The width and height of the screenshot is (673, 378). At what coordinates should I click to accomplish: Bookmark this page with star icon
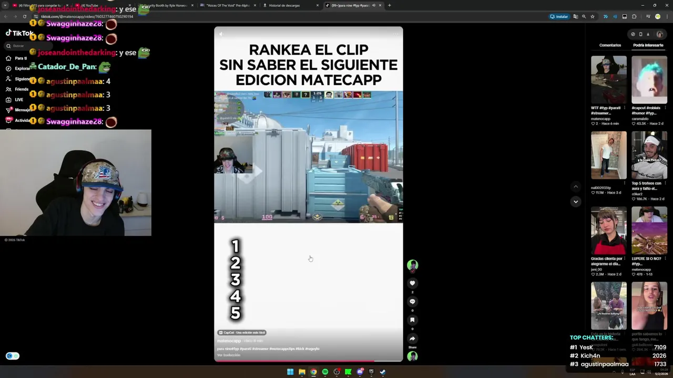[593, 16]
